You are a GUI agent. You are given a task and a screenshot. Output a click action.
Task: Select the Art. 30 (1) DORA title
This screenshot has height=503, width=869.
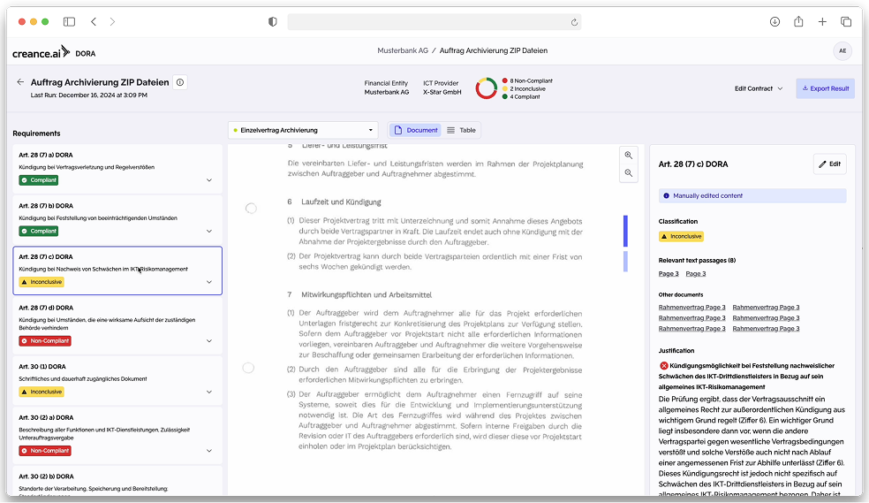point(42,367)
